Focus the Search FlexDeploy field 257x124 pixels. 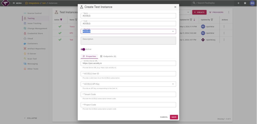(x=212, y=3)
